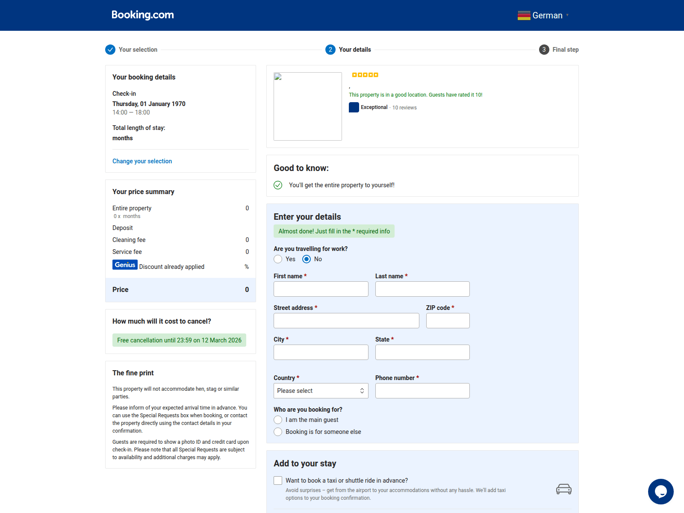The width and height of the screenshot is (684, 513).
Task: Click the Cleaning fee row
Action: [180, 240]
